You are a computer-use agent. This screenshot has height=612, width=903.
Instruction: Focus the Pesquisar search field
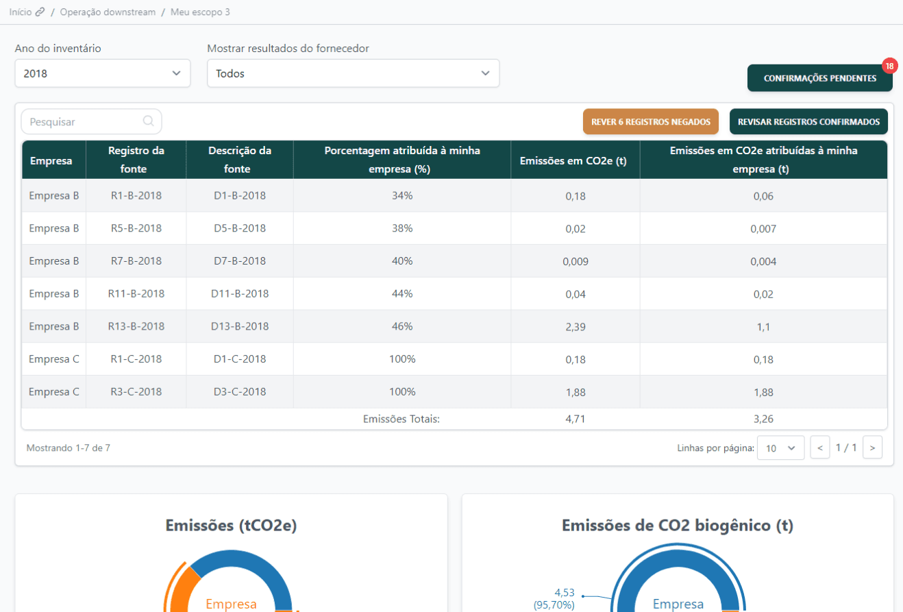click(92, 121)
